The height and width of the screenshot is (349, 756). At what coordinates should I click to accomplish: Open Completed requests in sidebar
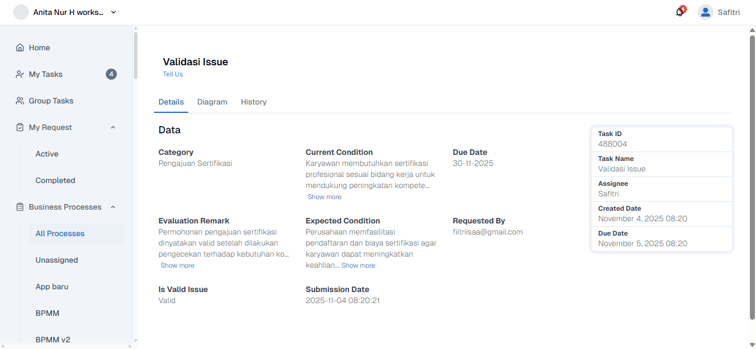(55, 180)
